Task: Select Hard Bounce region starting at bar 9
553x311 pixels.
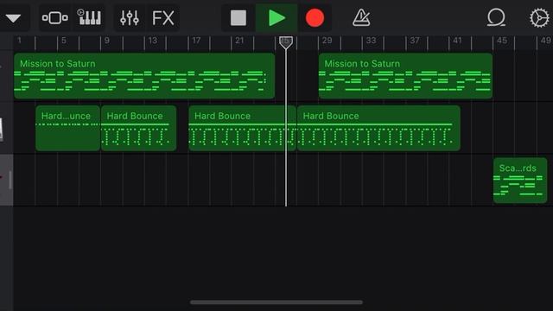Action: click(138, 129)
